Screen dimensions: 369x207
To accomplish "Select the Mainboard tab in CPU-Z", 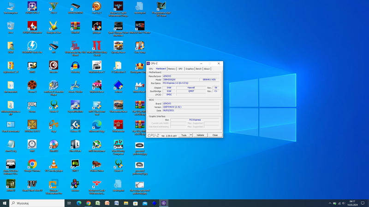I will (x=161, y=69).
